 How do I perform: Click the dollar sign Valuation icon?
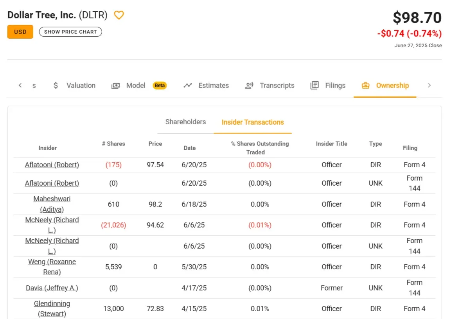point(56,85)
